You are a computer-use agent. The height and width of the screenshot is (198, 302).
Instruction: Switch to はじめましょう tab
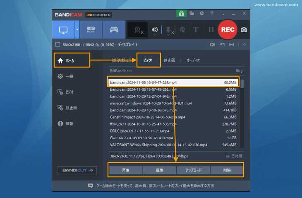(x=121, y=60)
